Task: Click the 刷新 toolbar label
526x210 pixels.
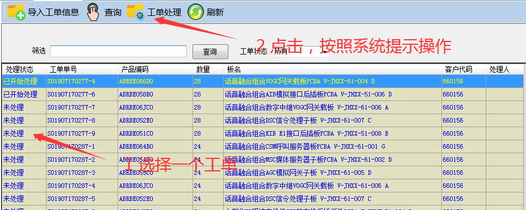Action: pos(215,12)
